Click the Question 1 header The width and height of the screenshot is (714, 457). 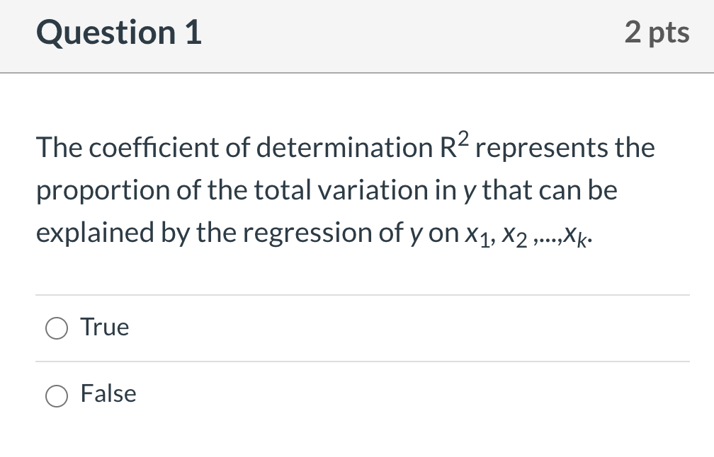pyautogui.click(x=118, y=33)
